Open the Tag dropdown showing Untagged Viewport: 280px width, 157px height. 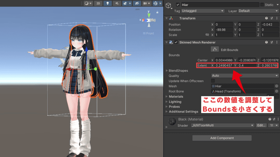(203, 11)
